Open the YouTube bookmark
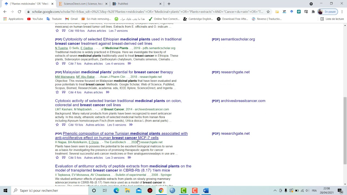Image resolution: width=347 pixels, height=195 pixels. [35, 19]
